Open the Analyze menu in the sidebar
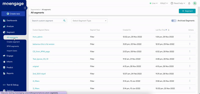 (x=10, y=26)
